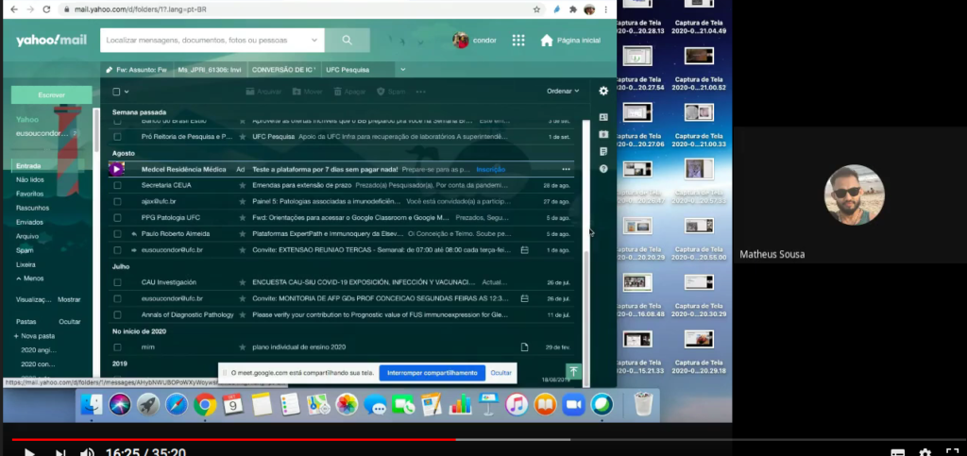Tick the checkbox on the mim row
This screenshot has height=456, width=967.
(x=117, y=346)
